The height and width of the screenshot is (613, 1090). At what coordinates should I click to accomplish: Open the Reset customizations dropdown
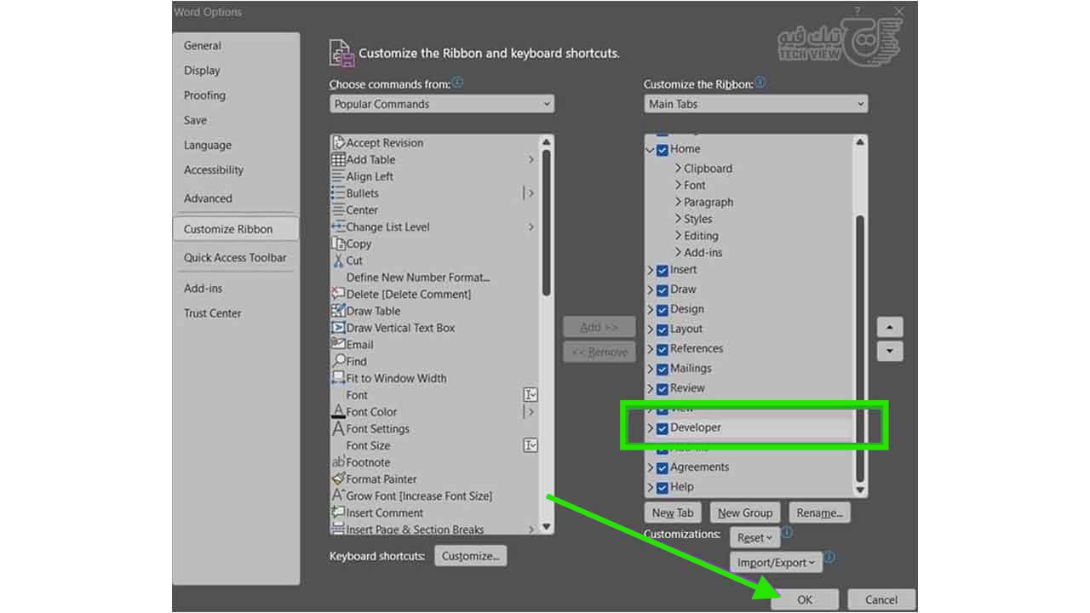[755, 537]
